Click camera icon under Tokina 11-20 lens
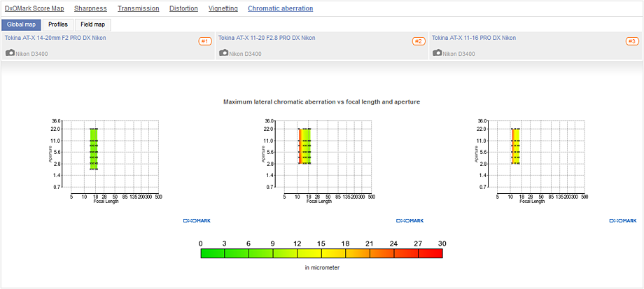Screen dimensions: 644x289 point(224,53)
